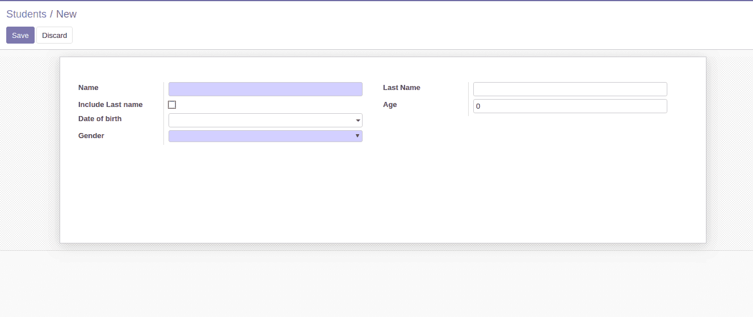The width and height of the screenshot is (753, 317).
Task: Click the Date of birth label
Action: (x=100, y=119)
